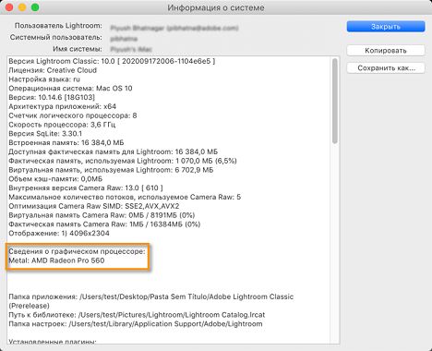
Task: Click the window title 'Информация о системе'
Action: 216,7
